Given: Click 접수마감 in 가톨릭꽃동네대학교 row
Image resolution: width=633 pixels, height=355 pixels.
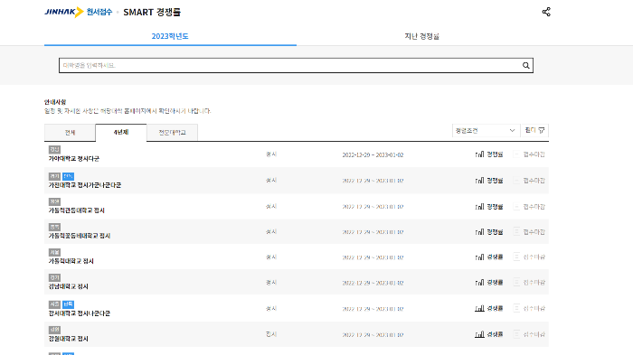Looking at the screenshot, I should pyautogui.click(x=529, y=232).
